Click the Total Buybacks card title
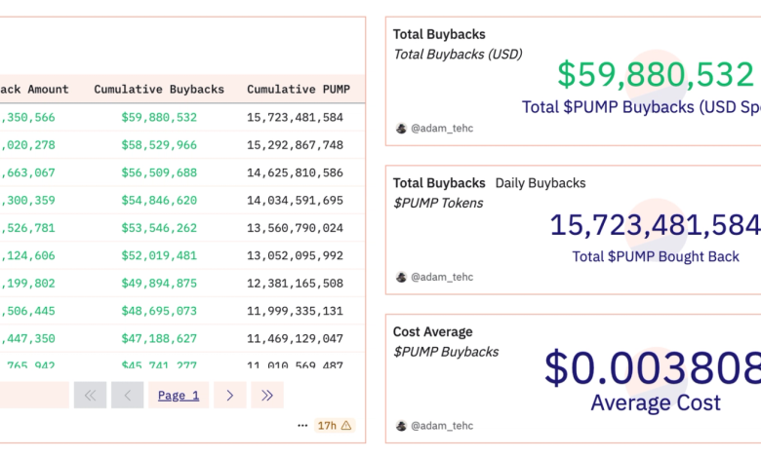This screenshot has width=761, height=458. tap(439, 34)
